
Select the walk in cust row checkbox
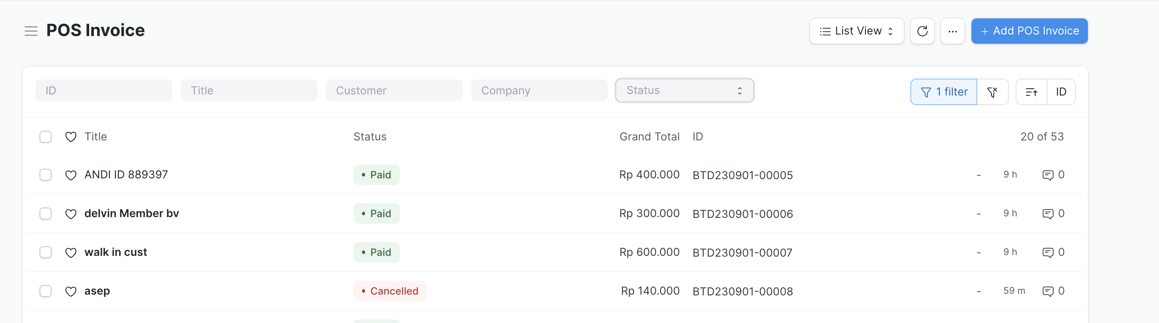45,252
